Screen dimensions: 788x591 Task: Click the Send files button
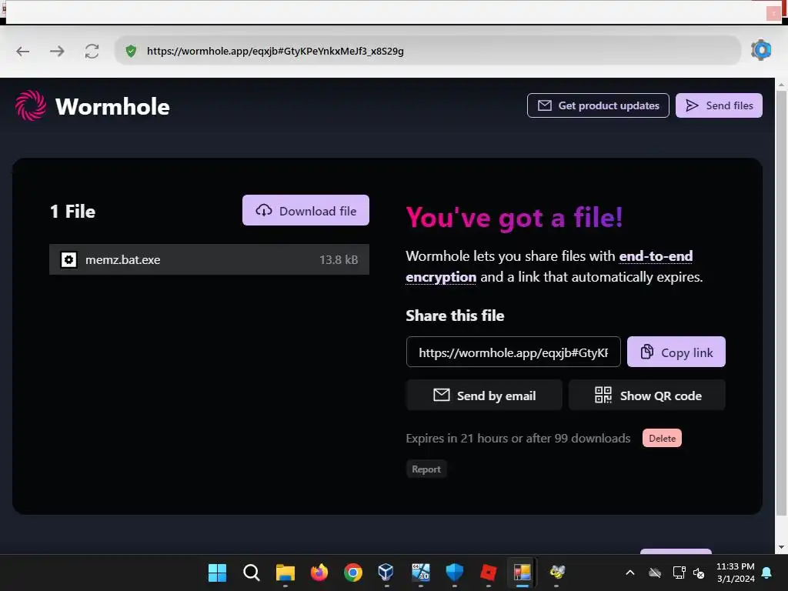click(x=719, y=105)
